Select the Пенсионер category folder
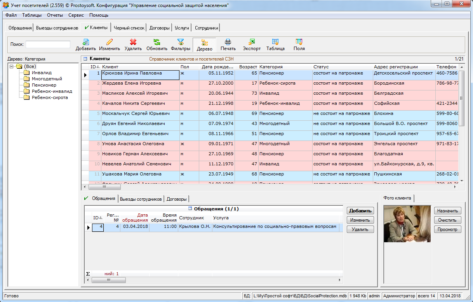 [x=44, y=85]
